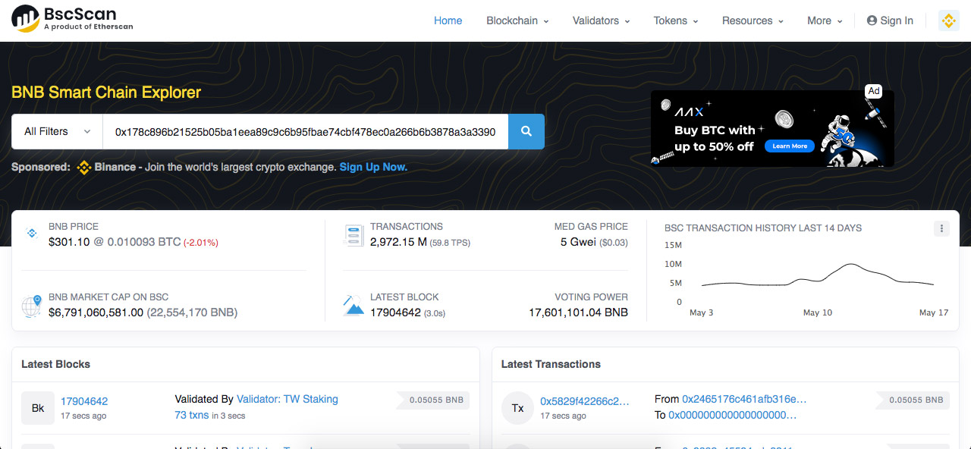Click the blue search magnifier button
971x449 pixels.
[x=526, y=131]
